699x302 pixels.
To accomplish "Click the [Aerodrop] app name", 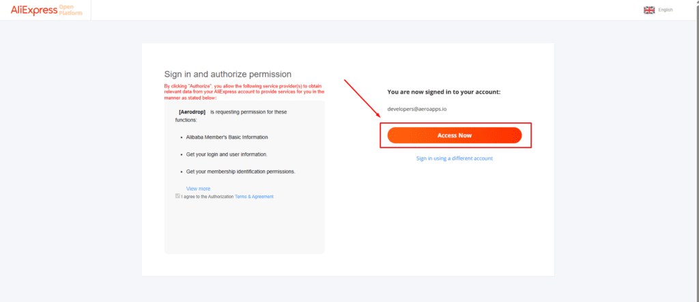I will (x=192, y=111).
